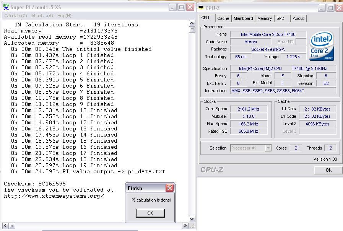
Task: Open the Calculate(C) menu
Action: 16,16
